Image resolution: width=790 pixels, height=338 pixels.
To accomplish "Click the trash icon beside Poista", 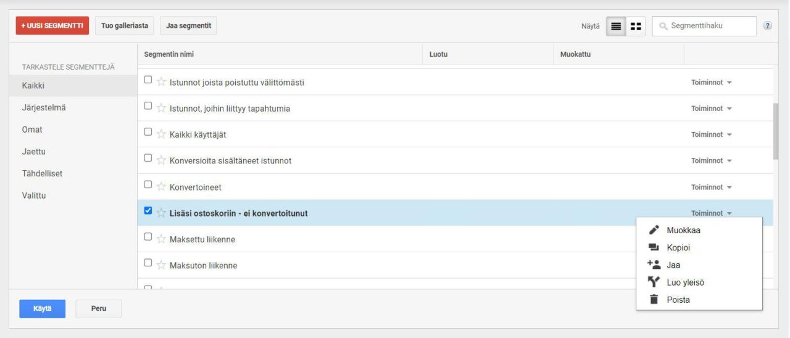I will click(x=654, y=300).
